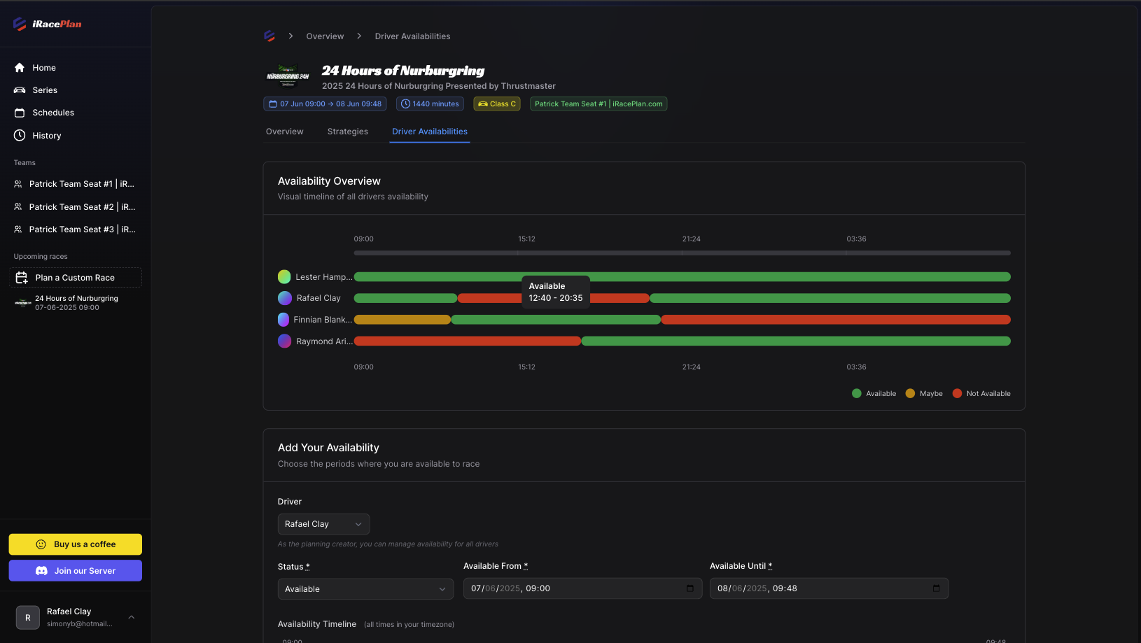Click the Discord icon on Join our Server
The height and width of the screenshot is (643, 1141).
[x=41, y=570]
